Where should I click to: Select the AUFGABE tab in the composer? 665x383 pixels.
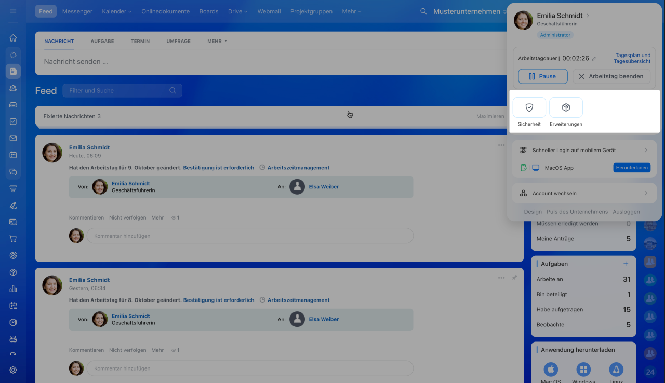[102, 41]
